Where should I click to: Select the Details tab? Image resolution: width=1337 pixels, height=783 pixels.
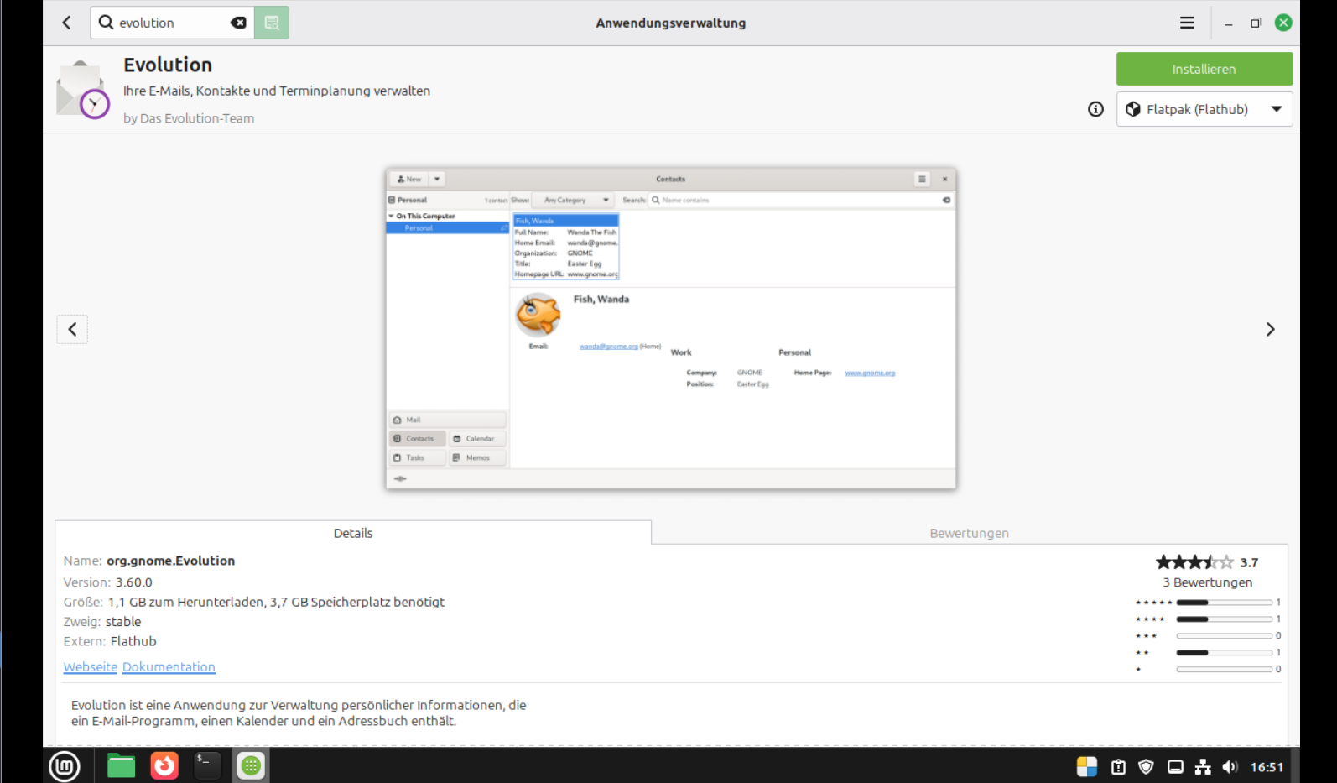(352, 533)
